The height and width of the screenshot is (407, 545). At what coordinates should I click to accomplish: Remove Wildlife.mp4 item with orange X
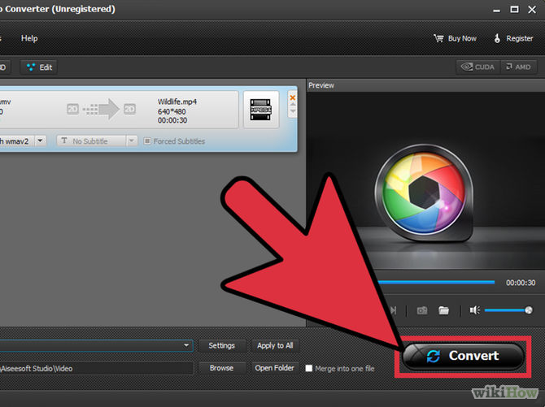pos(293,97)
